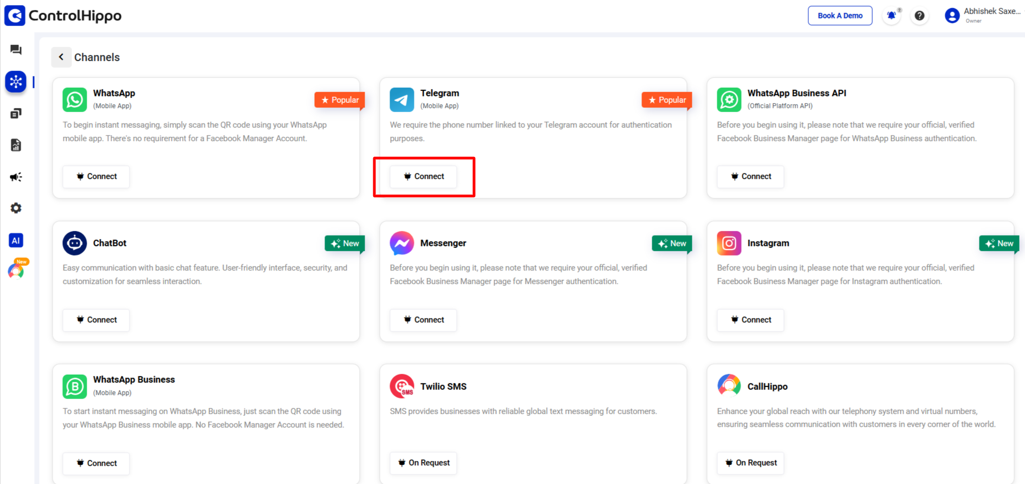Click the Messenger channel logo

[x=402, y=243]
